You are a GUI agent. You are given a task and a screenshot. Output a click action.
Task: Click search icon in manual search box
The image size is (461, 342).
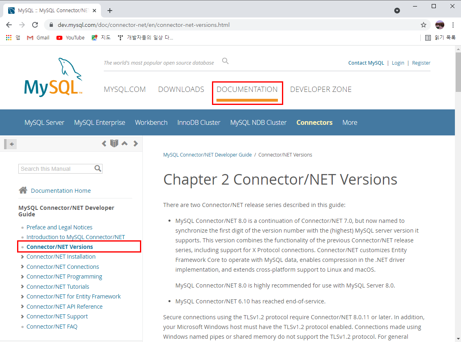tap(98, 168)
